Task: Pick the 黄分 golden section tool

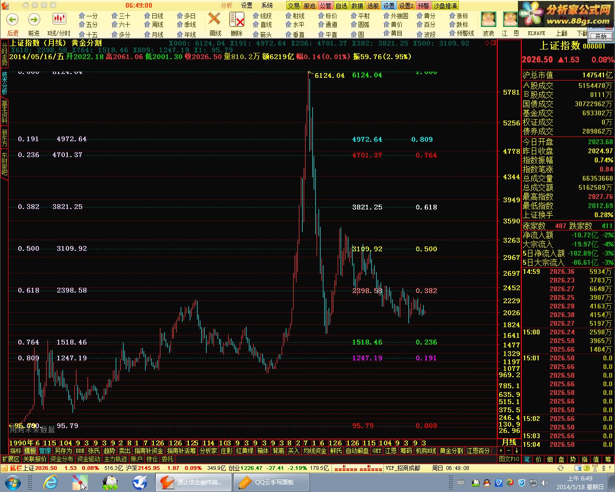Action: pyautogui.click(x=426, y=16)
